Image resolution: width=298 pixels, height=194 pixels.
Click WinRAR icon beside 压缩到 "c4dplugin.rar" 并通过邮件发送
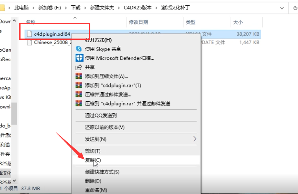tap(79, 103)
